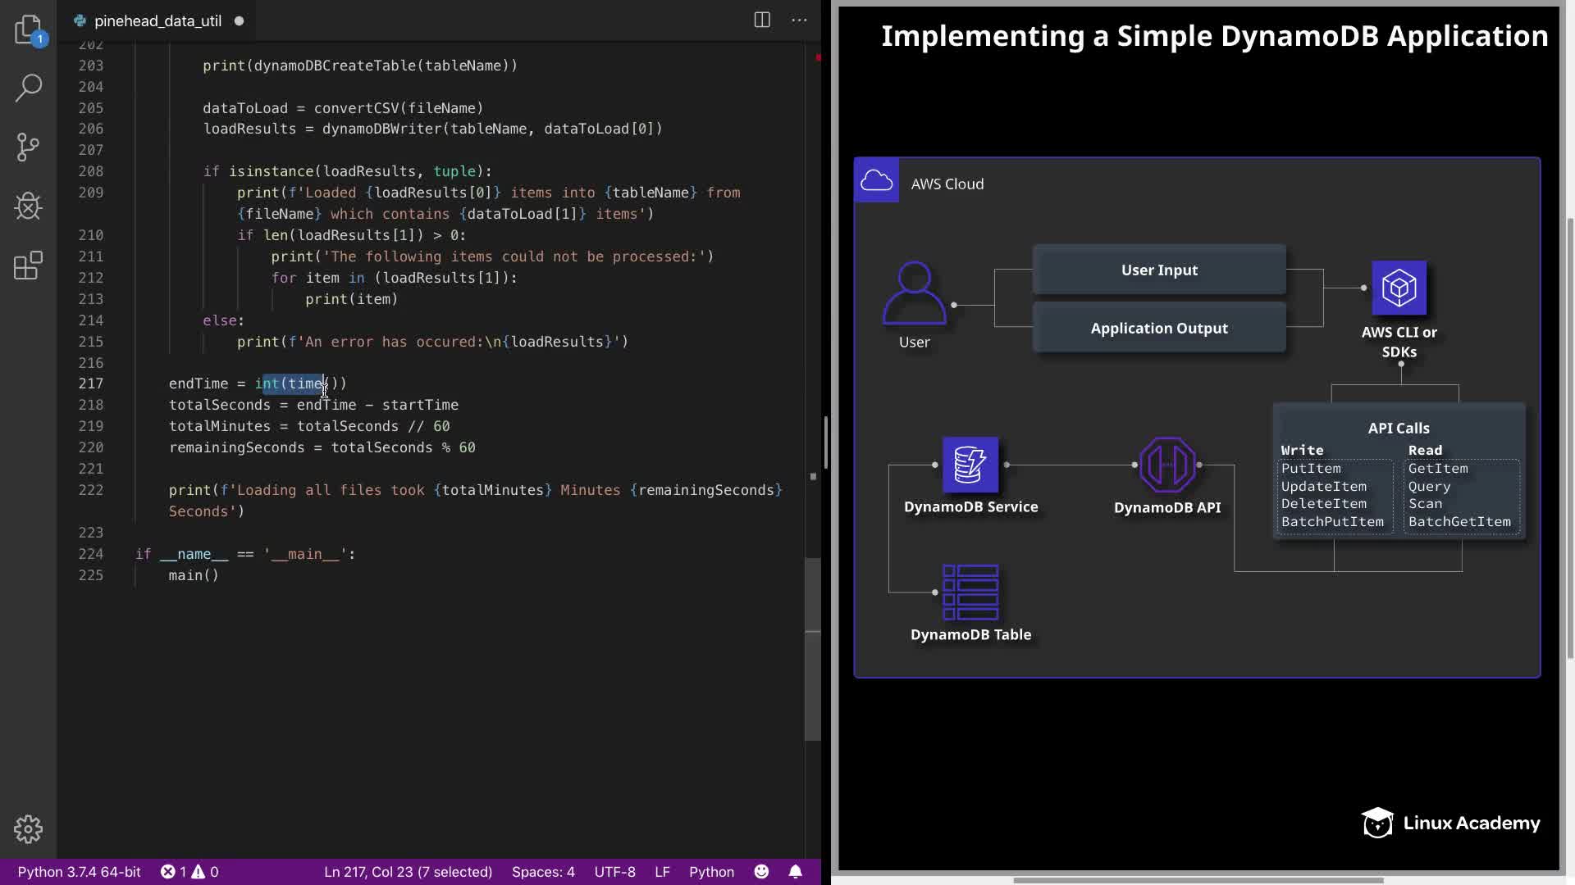Click the Split Editor icon
The image size is (1575, 885).
[x=762, y=20]
